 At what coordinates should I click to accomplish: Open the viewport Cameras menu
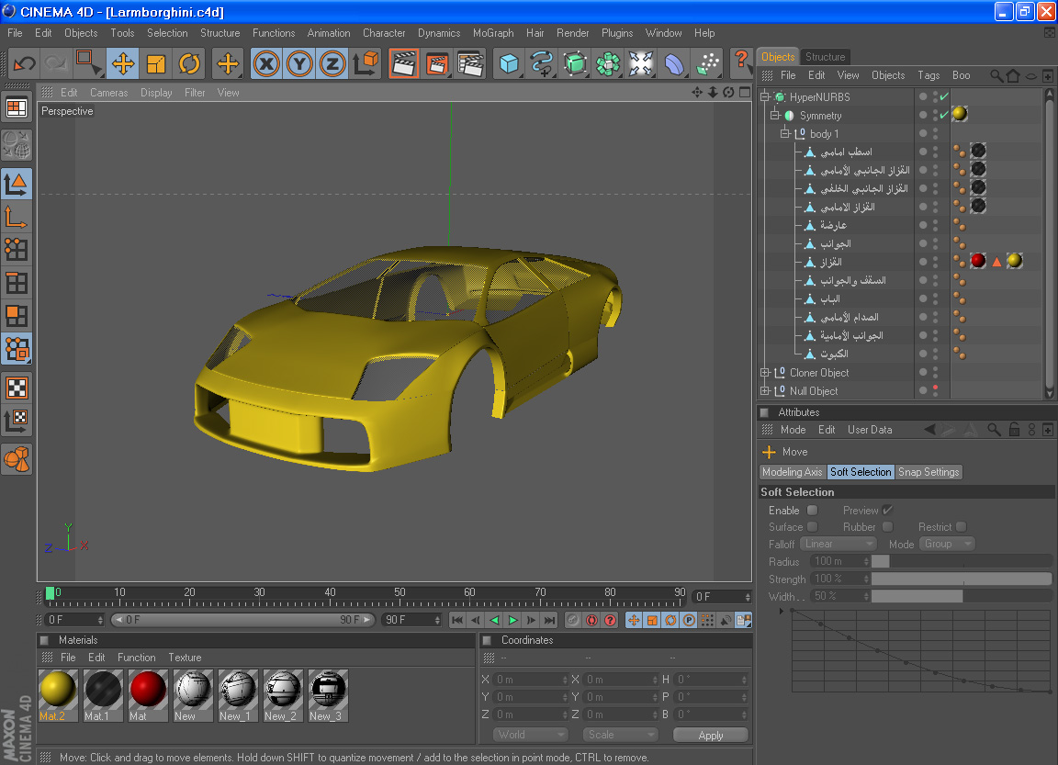(108, 93)
